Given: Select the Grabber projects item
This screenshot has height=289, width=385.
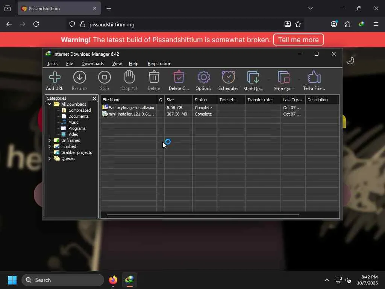Looking at the screenshot, I should coord(76,152).
